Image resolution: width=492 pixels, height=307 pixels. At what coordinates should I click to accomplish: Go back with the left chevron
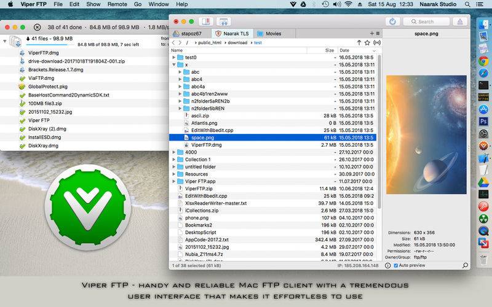coord(173,42)
